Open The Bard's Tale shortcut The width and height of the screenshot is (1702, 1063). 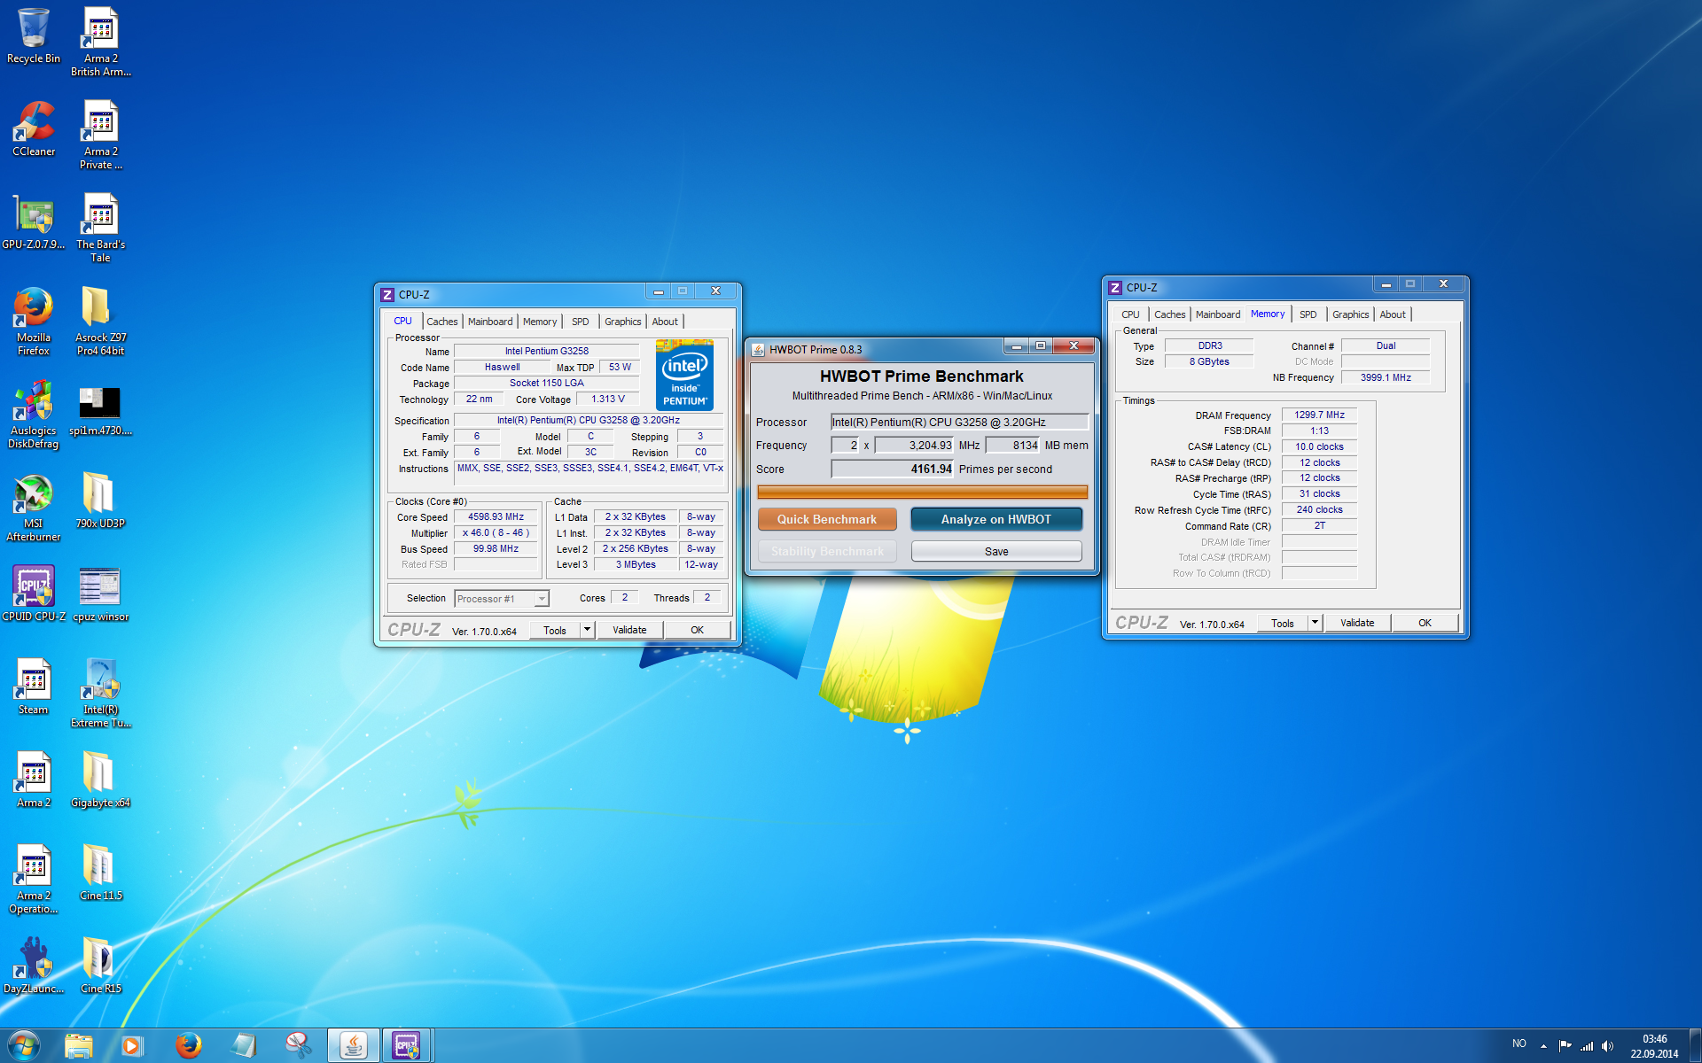point(101,228)
